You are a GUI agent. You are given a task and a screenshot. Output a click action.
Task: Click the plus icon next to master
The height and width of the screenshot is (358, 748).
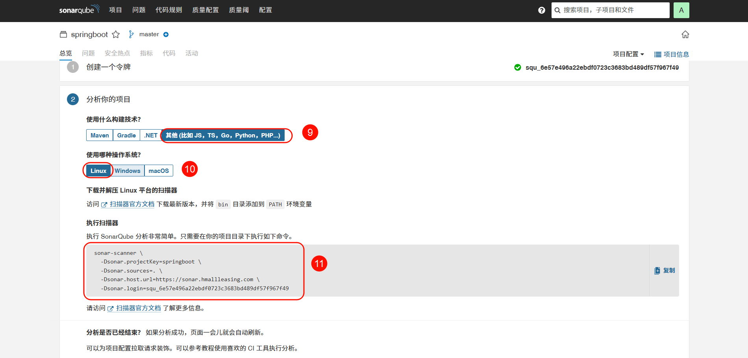(166, 35)
